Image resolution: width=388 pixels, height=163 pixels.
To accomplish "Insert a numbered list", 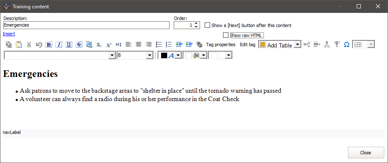I will [168, 44].
